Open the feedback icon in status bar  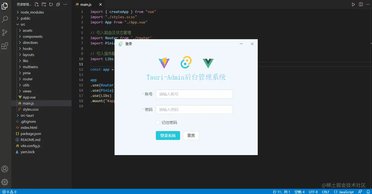tap(360, 192)
